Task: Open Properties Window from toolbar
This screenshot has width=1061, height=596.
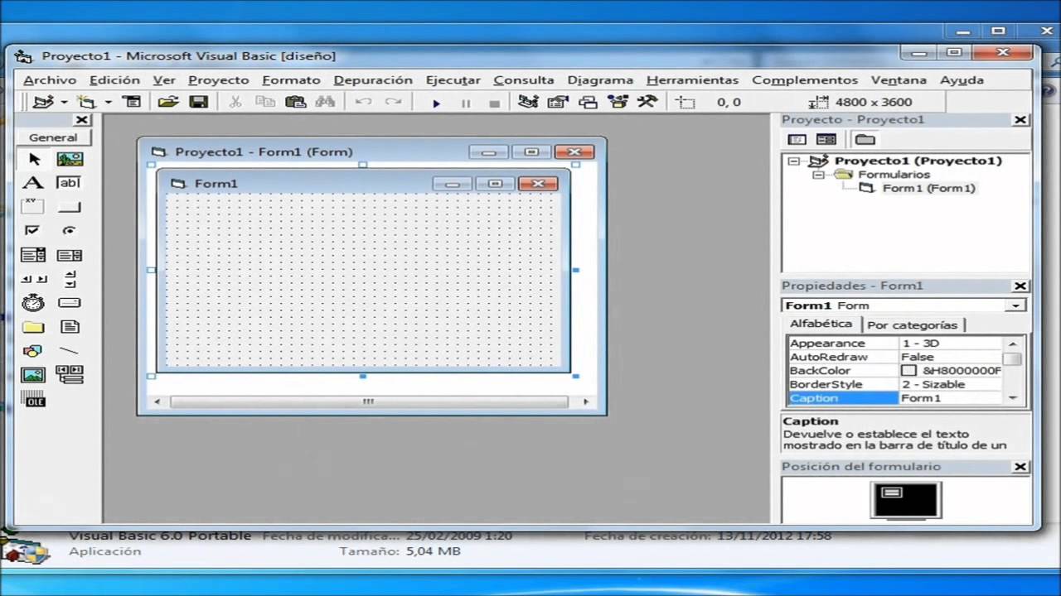Action: (558, 102)
